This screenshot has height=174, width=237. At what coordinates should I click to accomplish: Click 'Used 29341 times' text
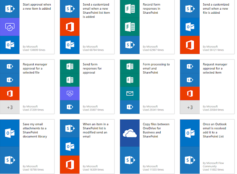pyautogui.click(x=153, y=110)
